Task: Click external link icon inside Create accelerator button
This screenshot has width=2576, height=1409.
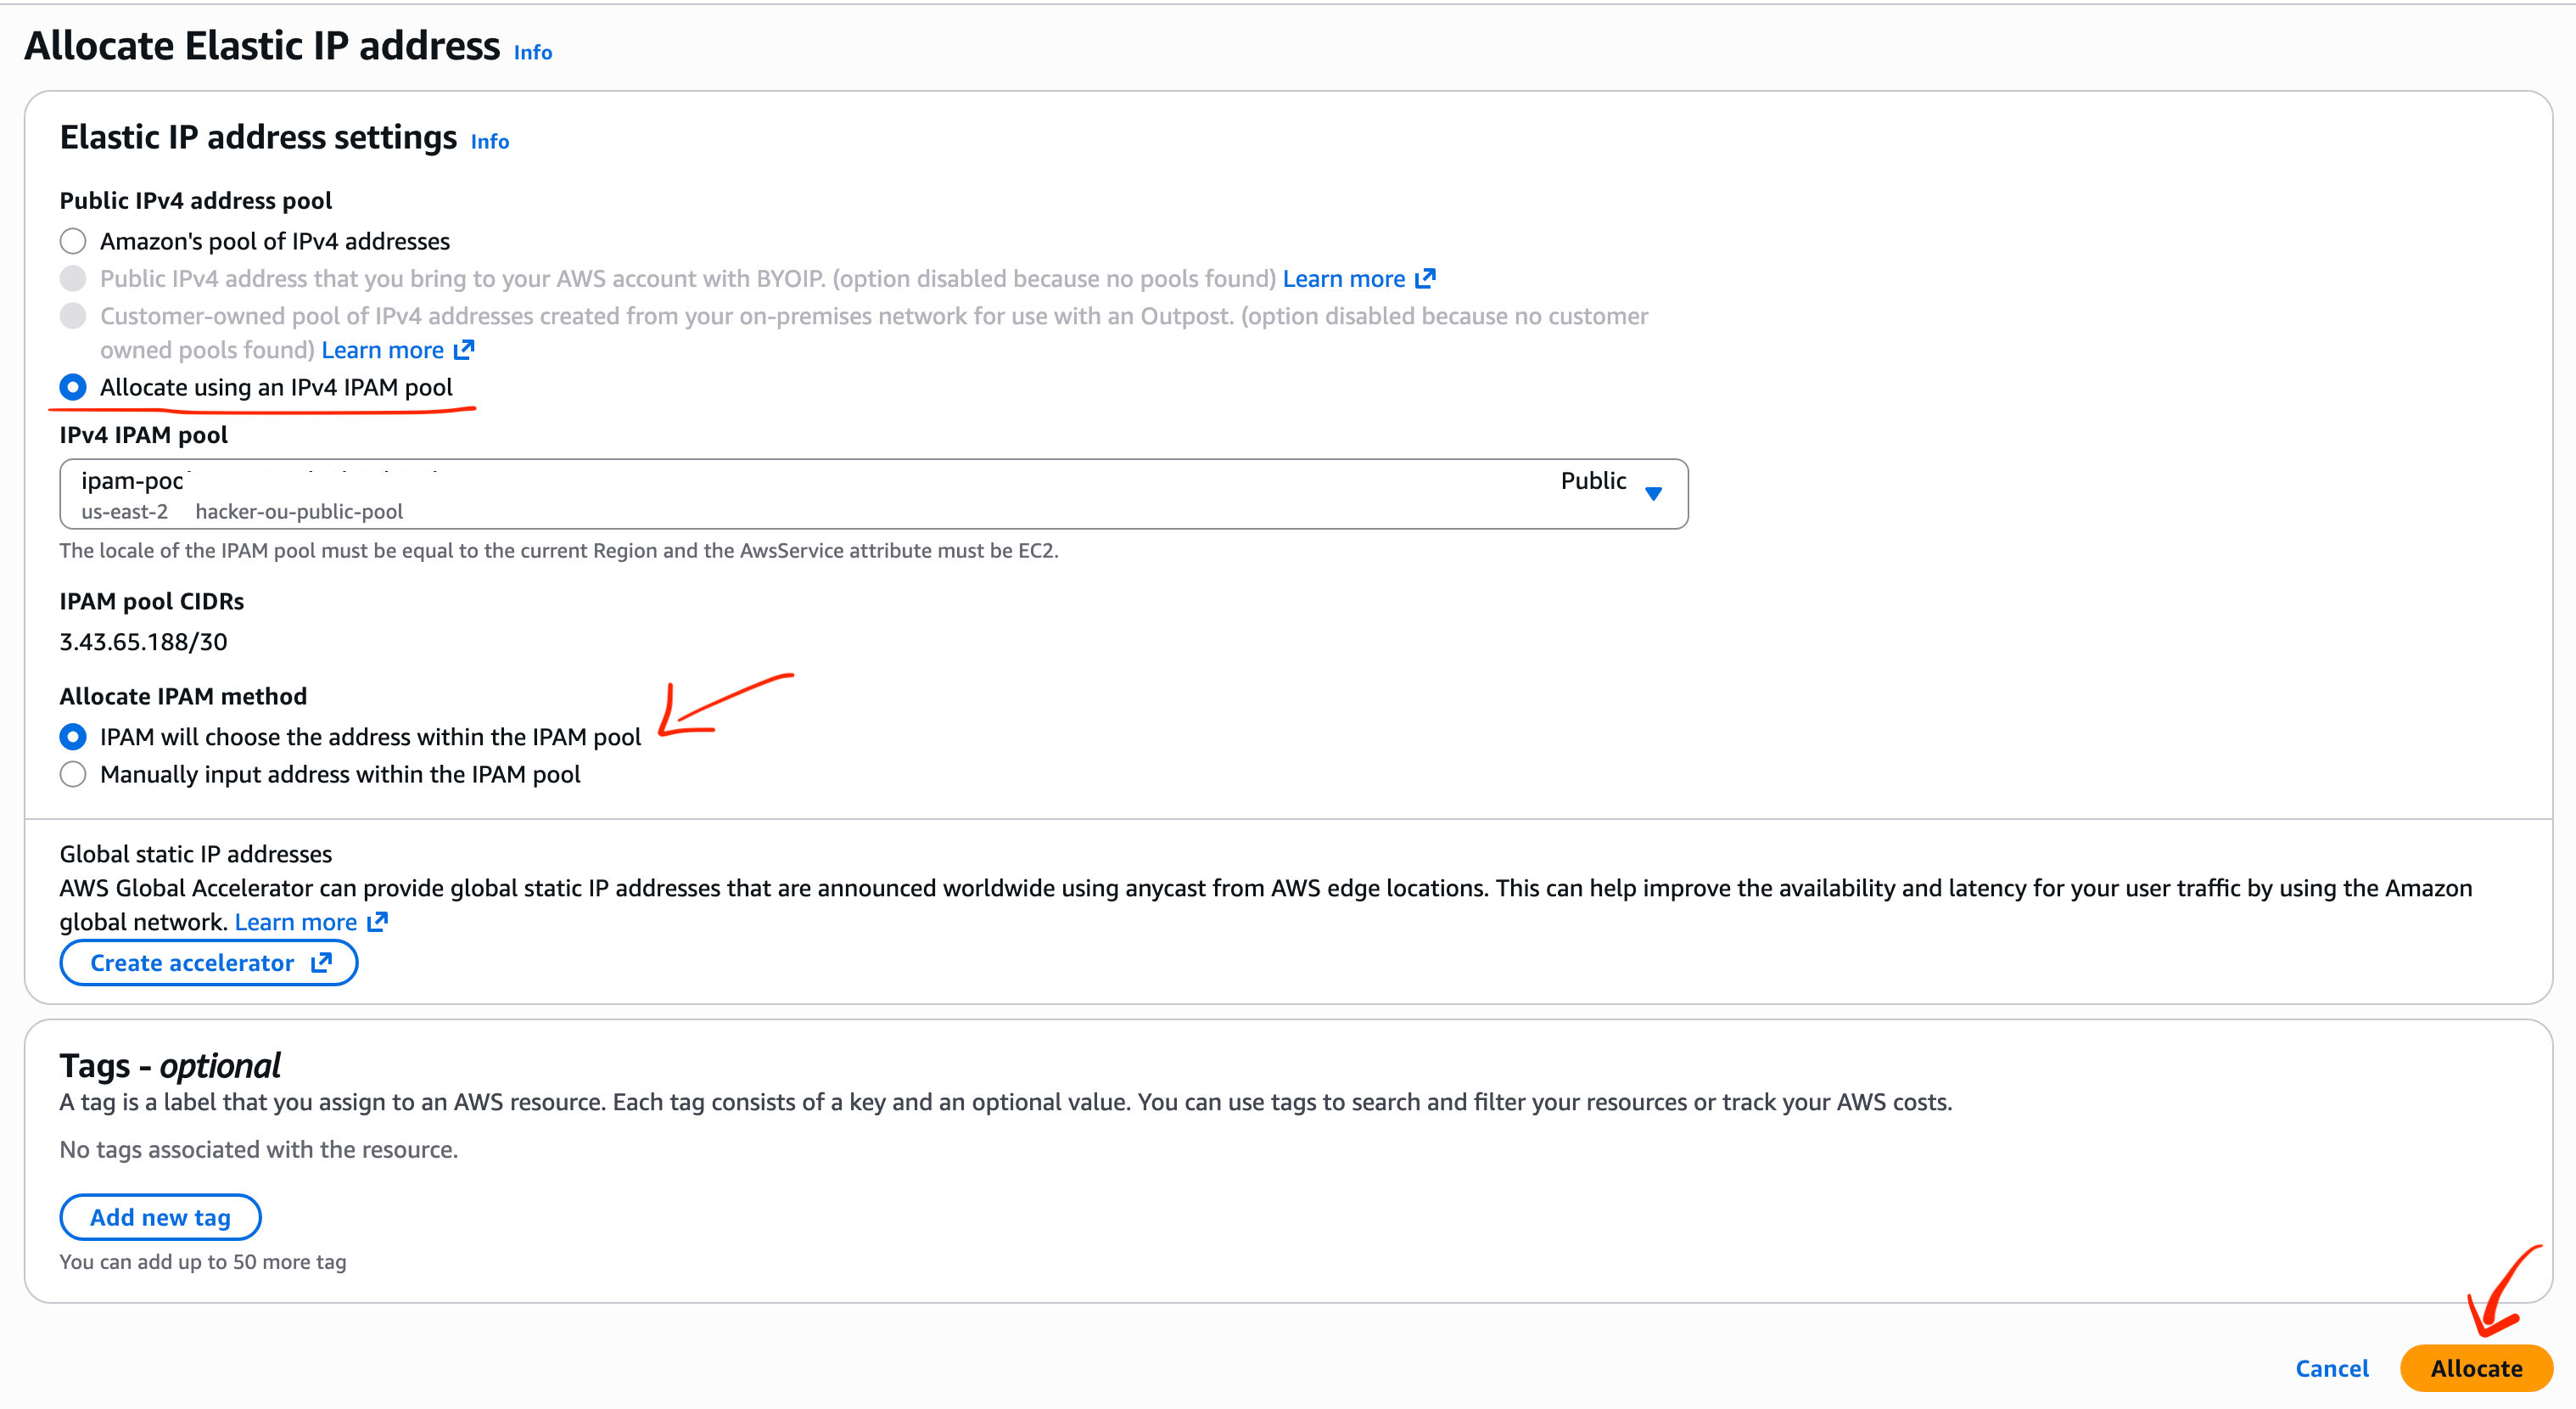Action: [x=321, y=963]
